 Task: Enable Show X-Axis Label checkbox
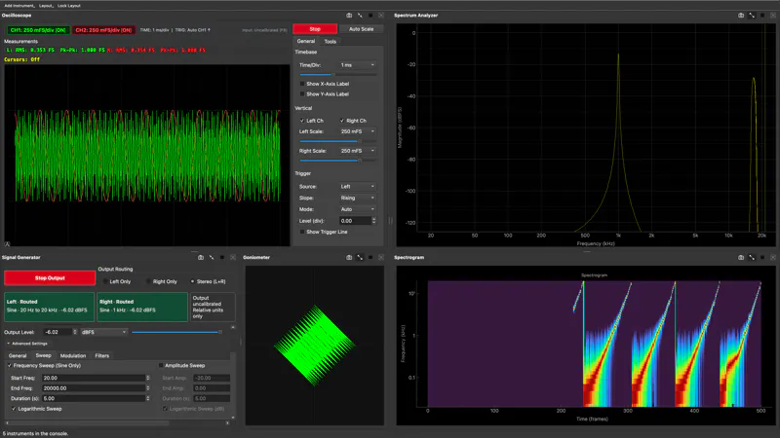(302, 84)
